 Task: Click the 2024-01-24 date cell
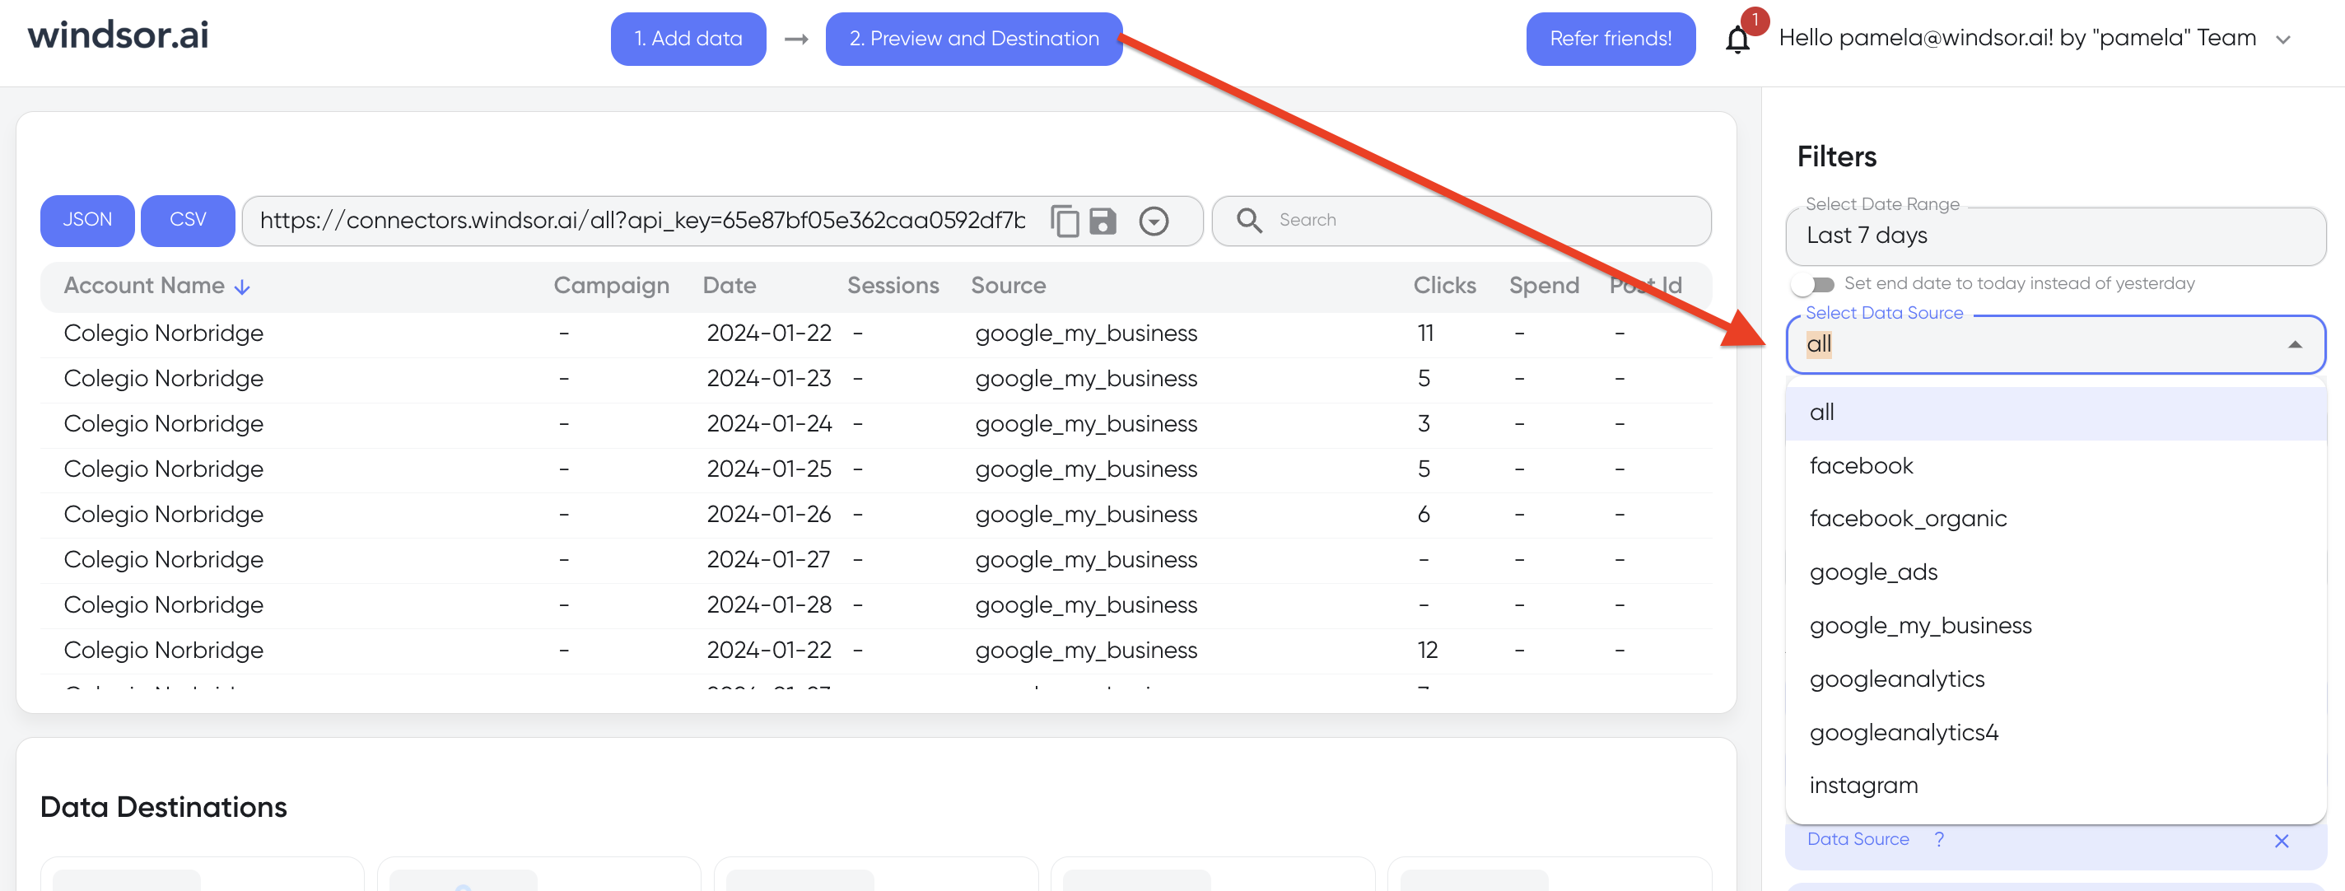tap(769, 425)
